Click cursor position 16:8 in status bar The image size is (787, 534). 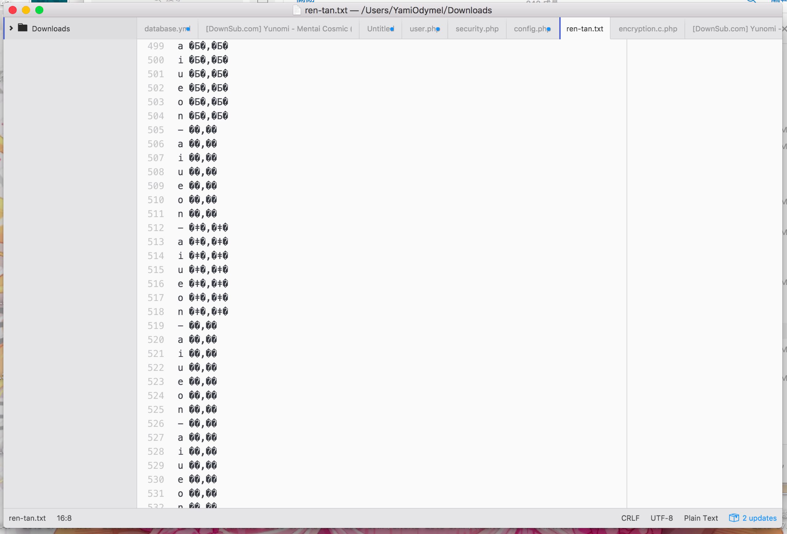64,518
